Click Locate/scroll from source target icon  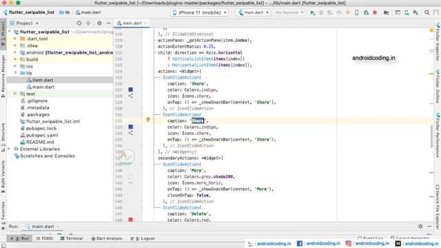pyautogui.click(x=79, y=23)
